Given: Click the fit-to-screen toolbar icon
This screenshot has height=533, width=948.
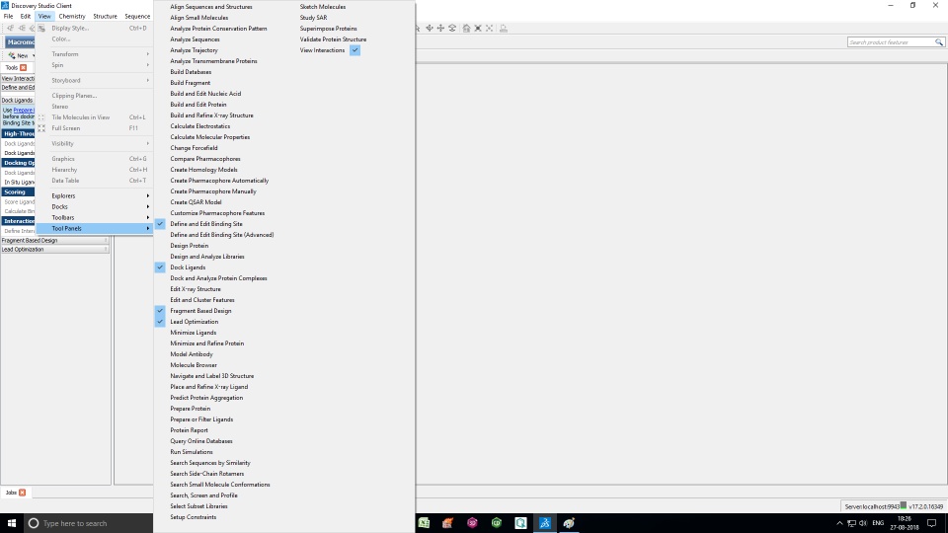Looking at the screenshot, I should pyautogui.click(x=478, y=28).
